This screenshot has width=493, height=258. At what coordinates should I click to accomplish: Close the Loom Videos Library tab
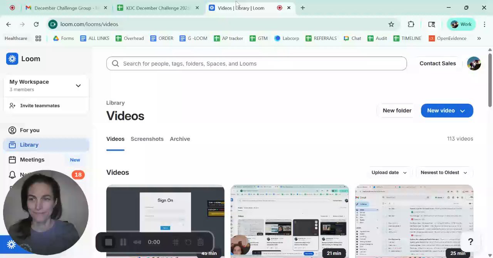(x=289, y=8)
